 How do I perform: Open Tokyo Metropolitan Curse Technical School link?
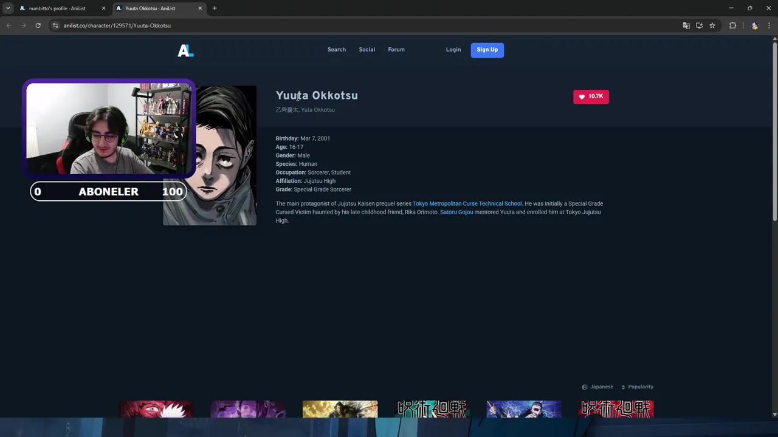(x=467, y=203)
